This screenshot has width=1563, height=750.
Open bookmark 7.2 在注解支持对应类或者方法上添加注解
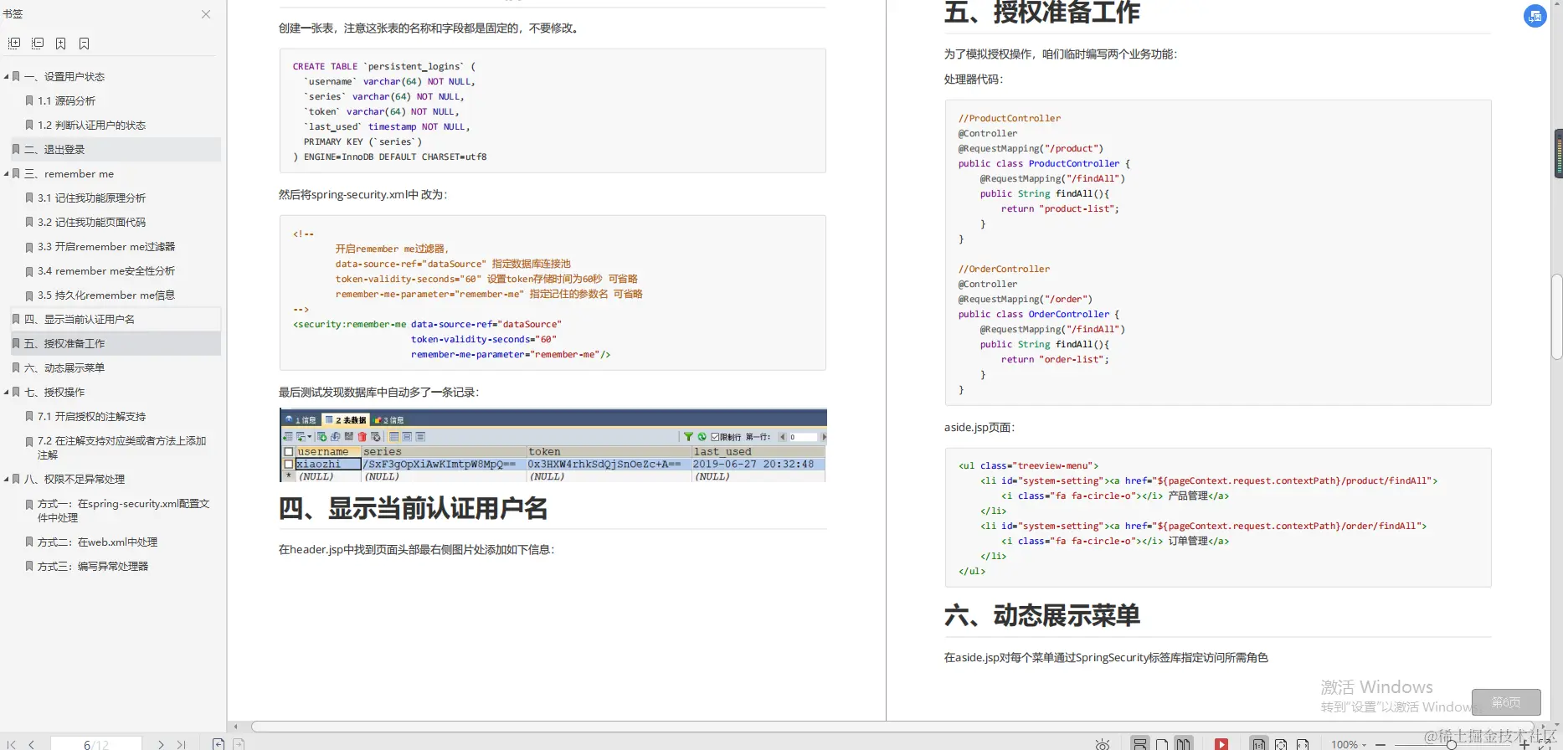tap(121, 447)
